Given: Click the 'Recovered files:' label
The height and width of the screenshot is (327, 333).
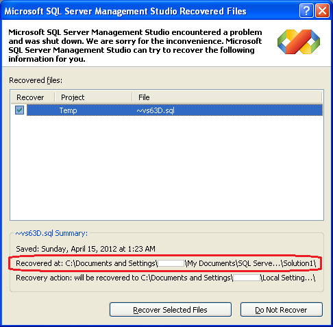Looking at the screenshot, I should point(36,80).
